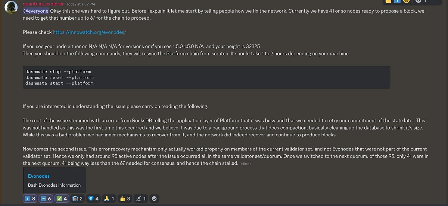Click quick thumbs up in hover toolbar
Screen dimensions: 448x206
click(x=388, y=1)
